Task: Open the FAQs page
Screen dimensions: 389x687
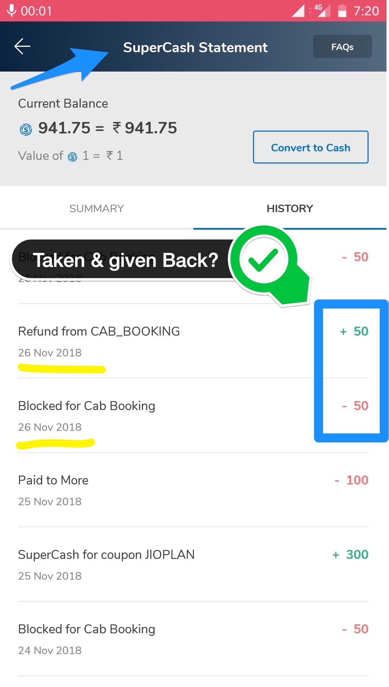Action: point(342,47)
